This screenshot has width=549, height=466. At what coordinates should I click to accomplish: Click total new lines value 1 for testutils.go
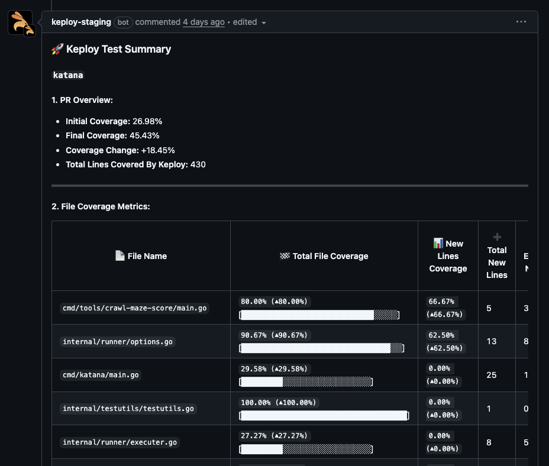click(x=489, y=409)
